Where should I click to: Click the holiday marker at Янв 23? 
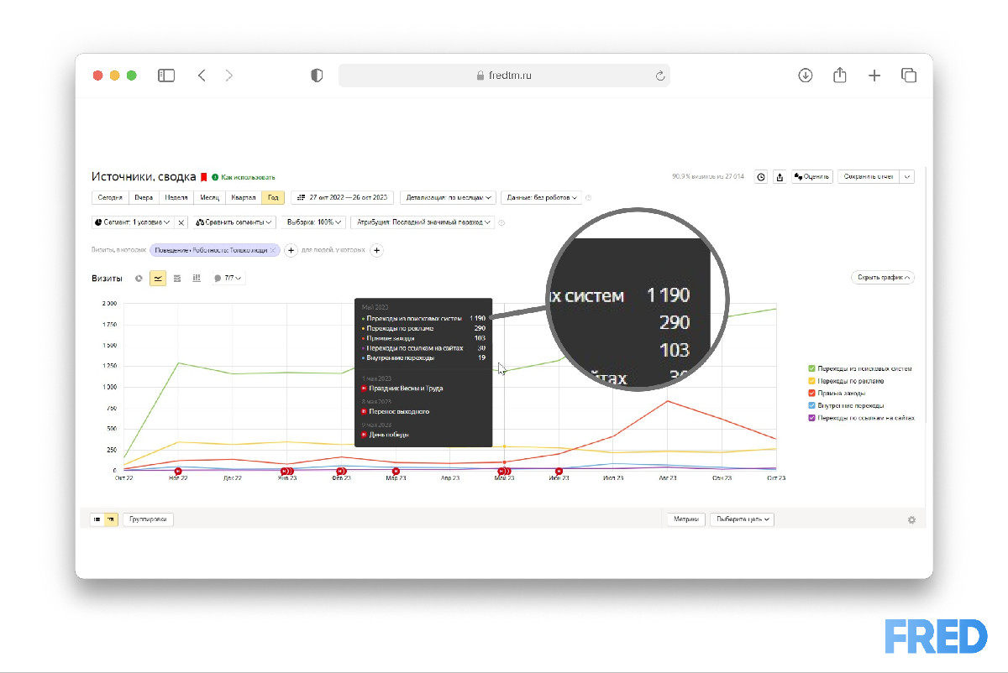point(286,471)
